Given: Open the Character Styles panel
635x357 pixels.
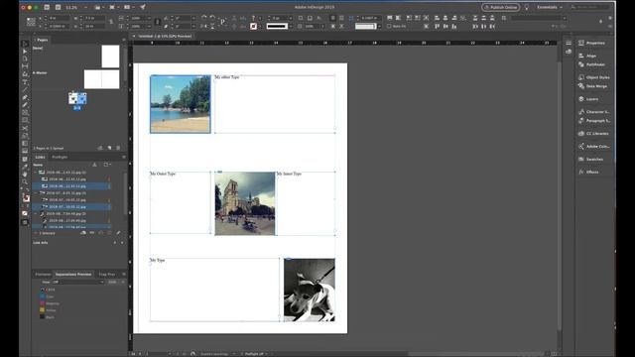Looking at the screenshot, I should pyautogui.click(x=593, y=111).
